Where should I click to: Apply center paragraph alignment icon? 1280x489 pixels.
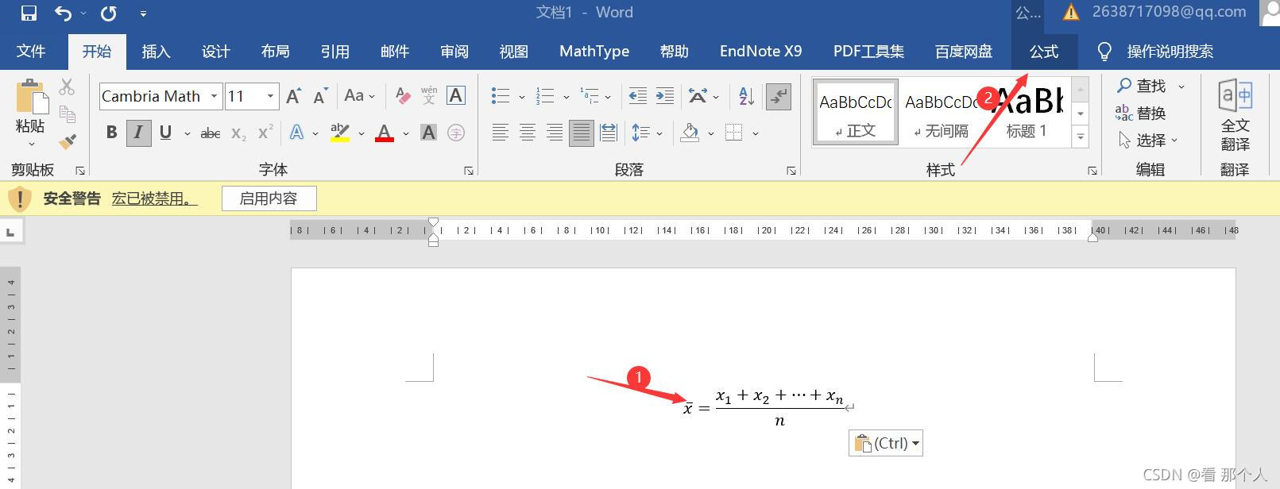coord(527,133)
